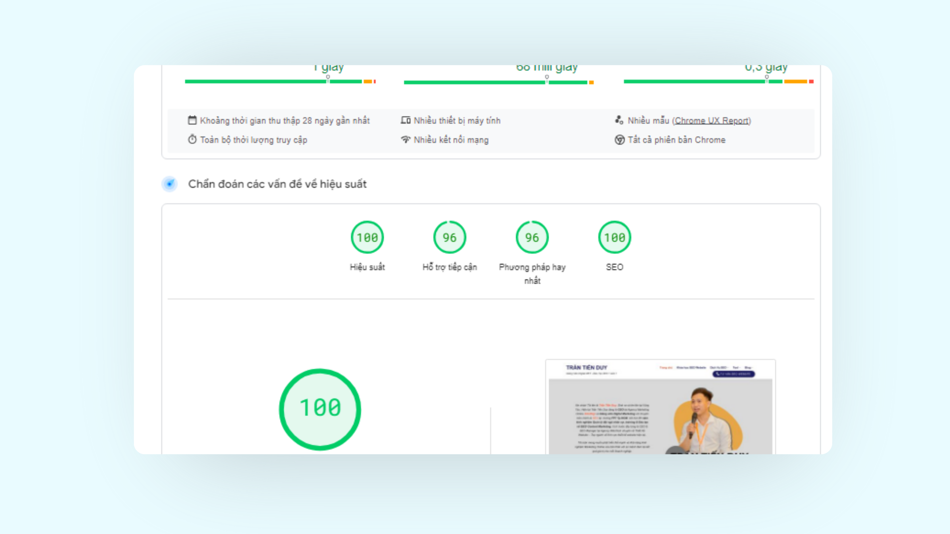This screenshot has width=950, height=534.
Task: Click the samples icon beside Nhiều mẫu
Action: click(619, 120)
